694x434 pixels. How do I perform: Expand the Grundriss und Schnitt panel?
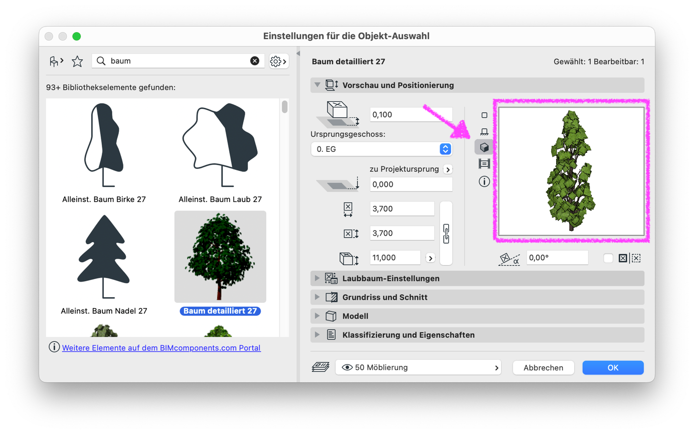click(x=317, y=297)
